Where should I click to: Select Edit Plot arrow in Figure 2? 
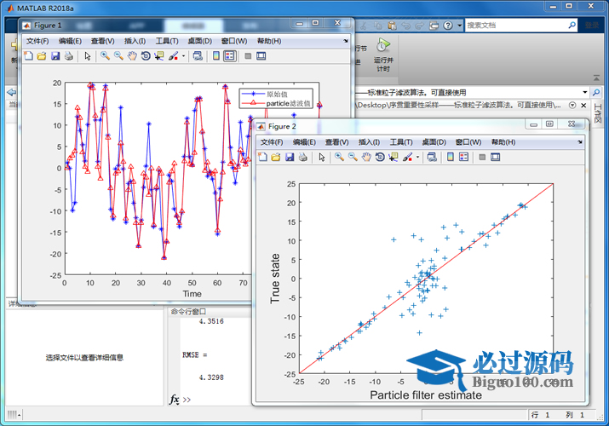coord(322,157)
